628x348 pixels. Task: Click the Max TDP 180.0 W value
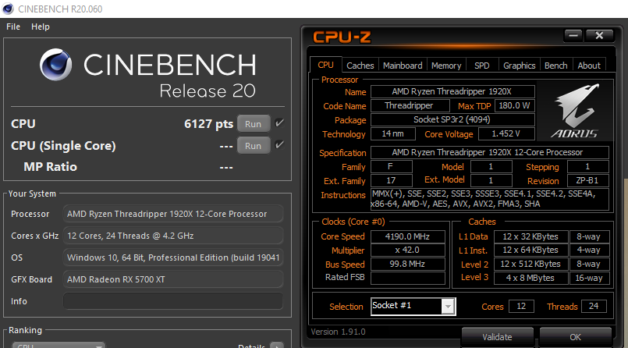514,105
